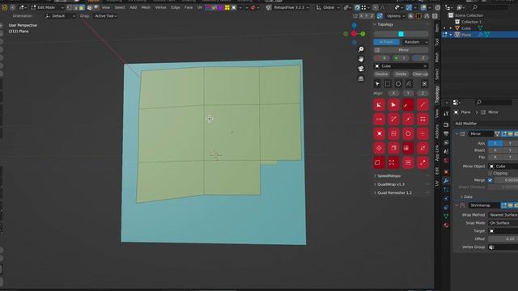
Task: Click the viewport pan hand icon
Action: 361,59
